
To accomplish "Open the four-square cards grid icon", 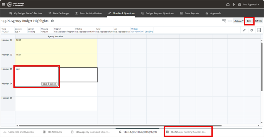I will pyautogui.click(x=240, y=4).
